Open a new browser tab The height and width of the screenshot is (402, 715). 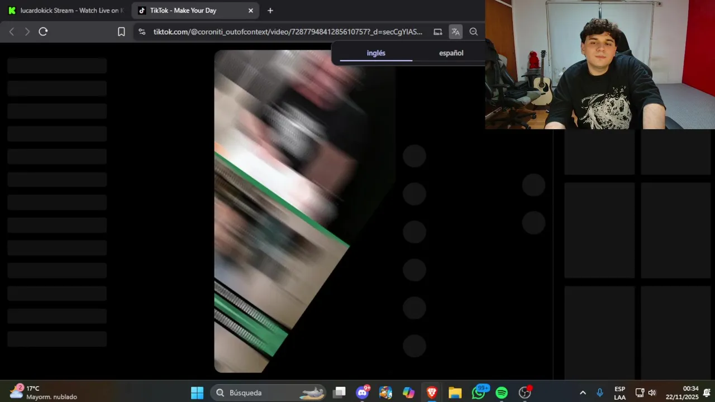coord(270,11)
